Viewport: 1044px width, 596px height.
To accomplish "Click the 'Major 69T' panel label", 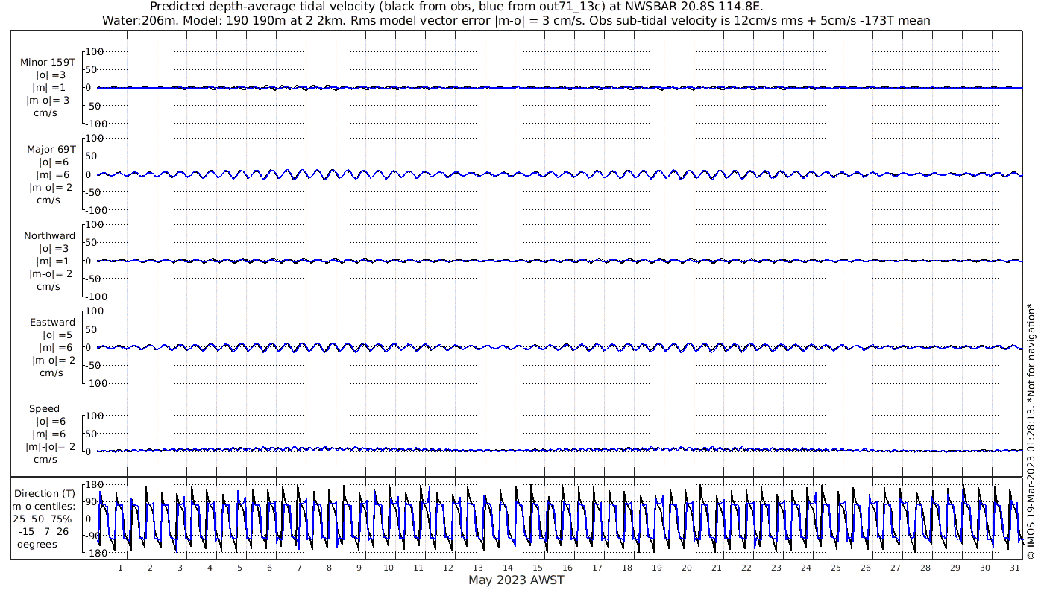I will 51,150.
